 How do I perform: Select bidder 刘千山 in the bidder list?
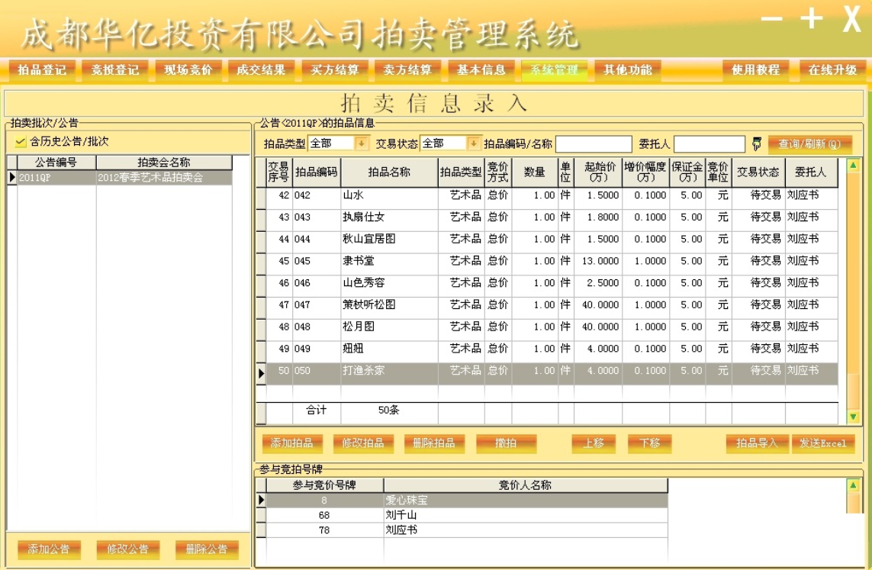click(381, 514)
